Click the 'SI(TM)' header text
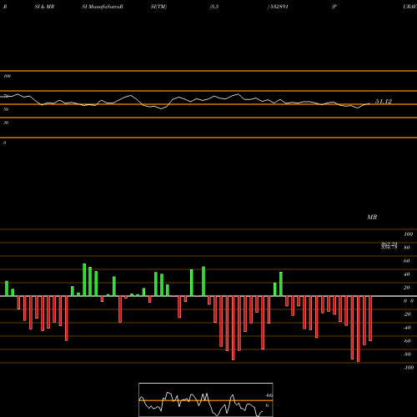The width and height of the screenshot is (417, 417). point(158,7)
